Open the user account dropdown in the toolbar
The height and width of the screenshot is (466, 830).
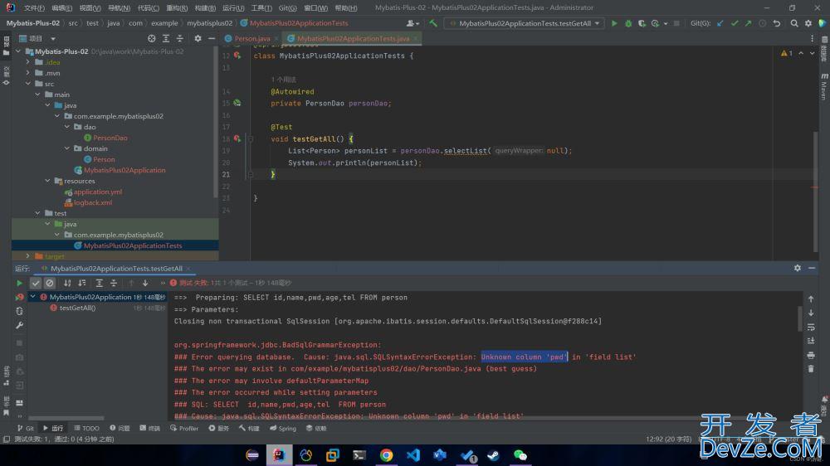413,23
